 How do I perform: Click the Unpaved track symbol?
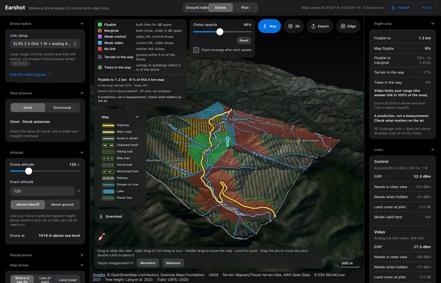(108, 145)
